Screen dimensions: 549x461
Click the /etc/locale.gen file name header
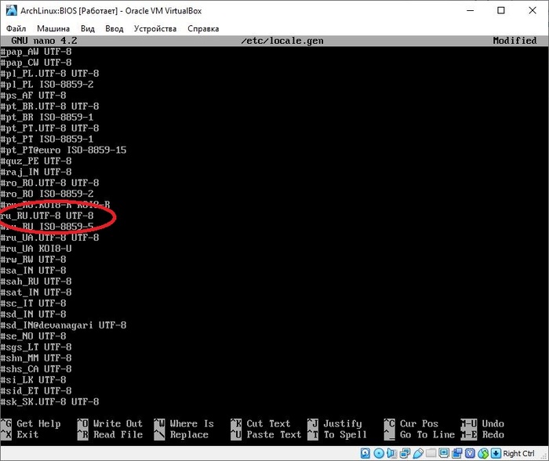click(282, 41)
